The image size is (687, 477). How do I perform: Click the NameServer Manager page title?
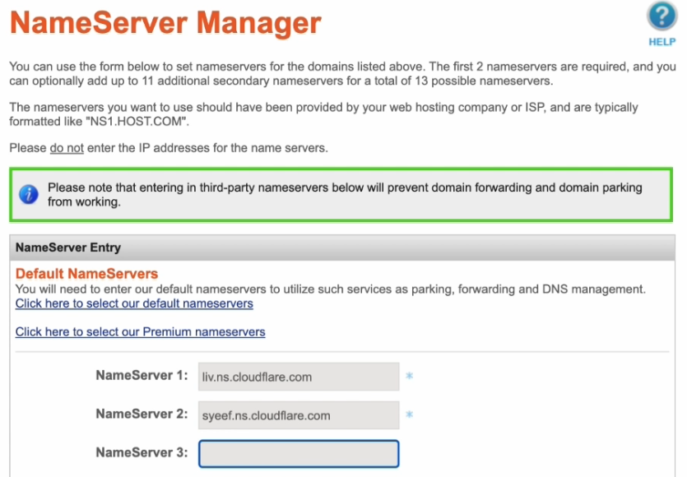click(x=165, y=22)
